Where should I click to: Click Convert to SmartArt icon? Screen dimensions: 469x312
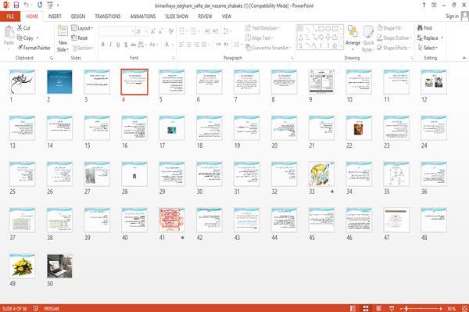tap(248, 48)
